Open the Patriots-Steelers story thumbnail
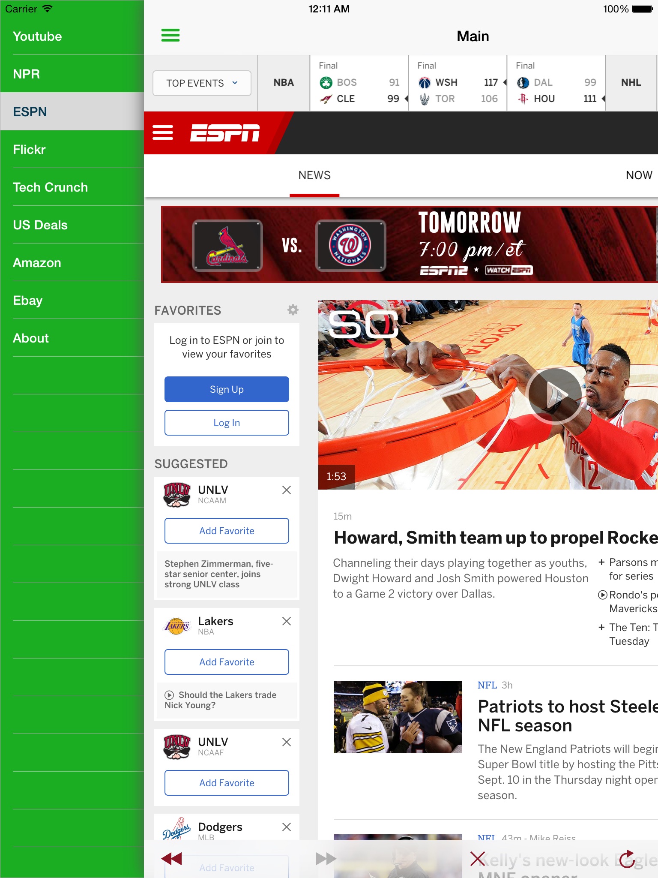 coord(398,717)
